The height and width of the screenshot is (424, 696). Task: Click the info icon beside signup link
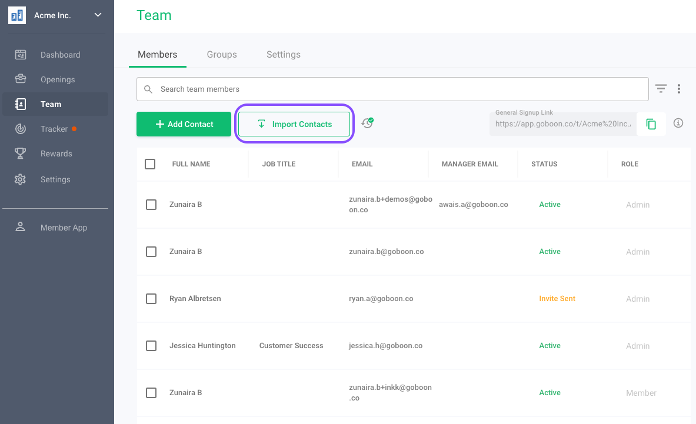pos(678,123)
